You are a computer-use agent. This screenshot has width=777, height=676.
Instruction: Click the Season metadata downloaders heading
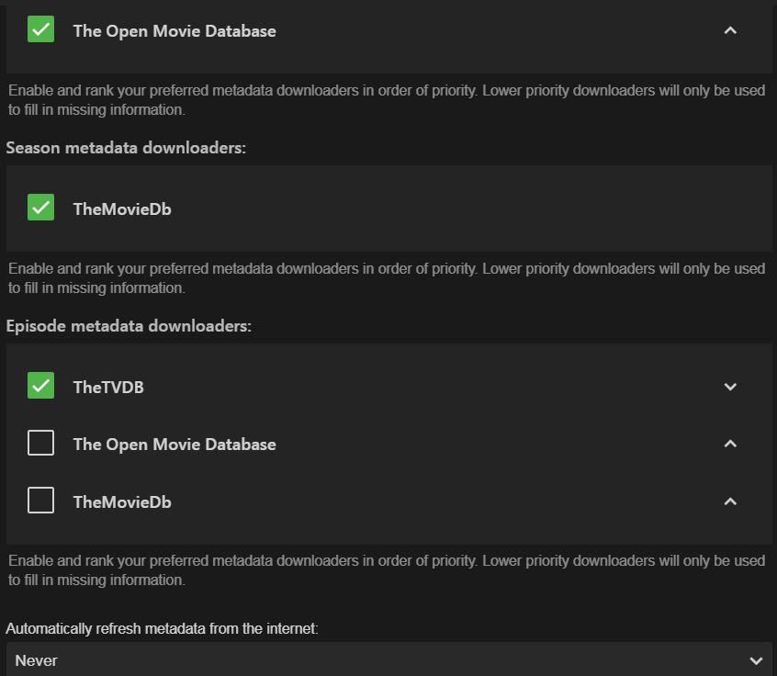[x=126, y=148]
